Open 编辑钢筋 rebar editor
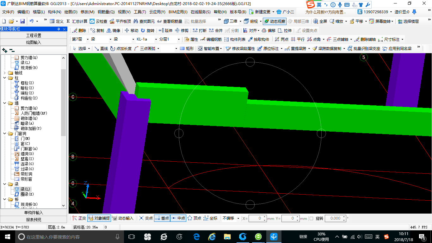 click(x=211, y=40)
